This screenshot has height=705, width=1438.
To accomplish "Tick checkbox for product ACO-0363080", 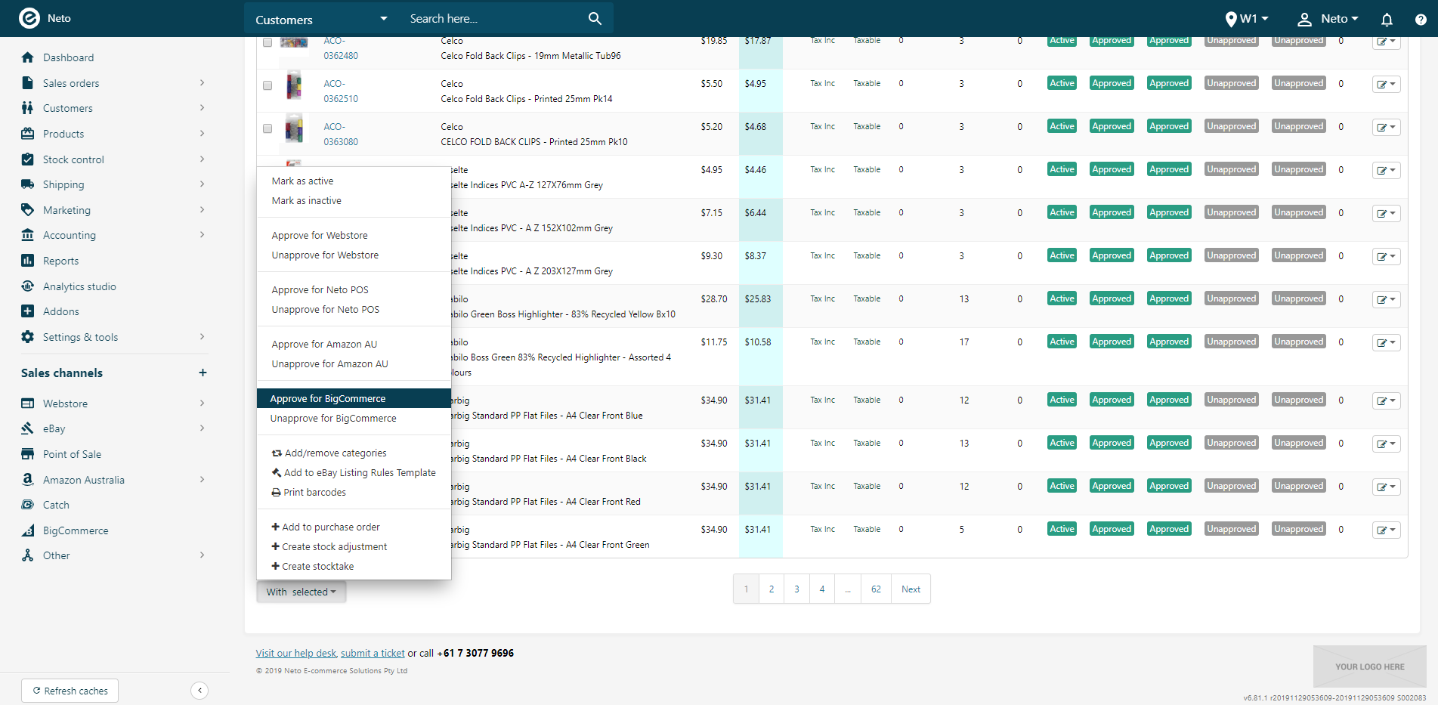I will [x=267, y=128].
